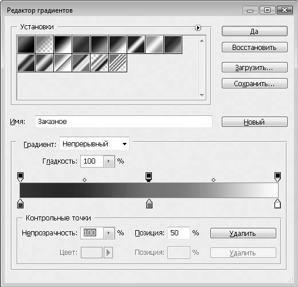Click the Да button
This screenshot has width=298, height=287.
[254, 31]
